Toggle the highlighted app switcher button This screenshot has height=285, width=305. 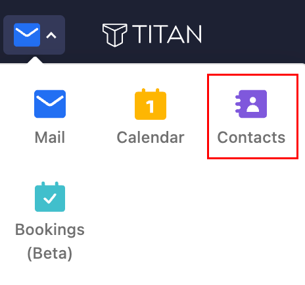[34, 35]
